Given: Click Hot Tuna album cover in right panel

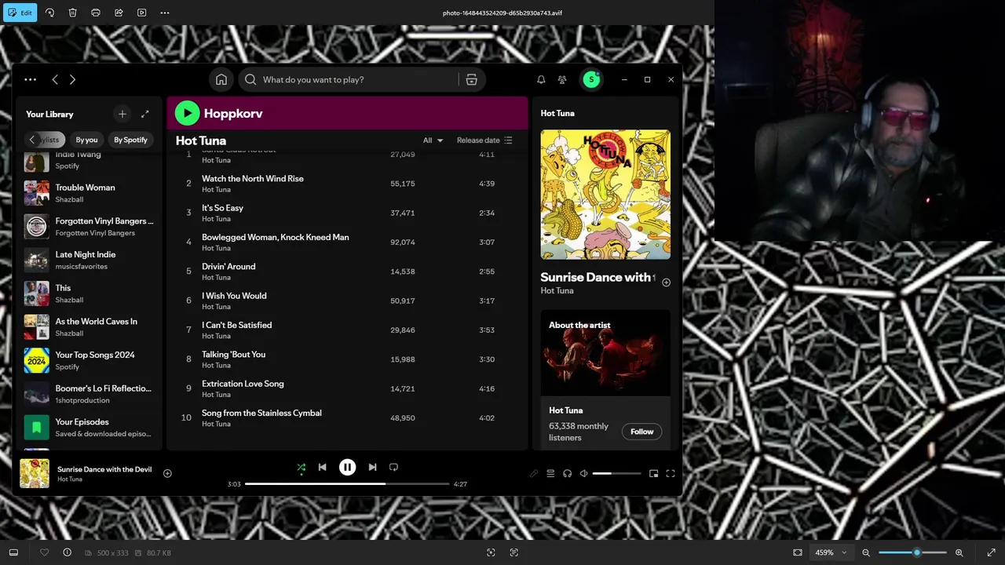Looking at the screenshot, I should pos(605,195).
